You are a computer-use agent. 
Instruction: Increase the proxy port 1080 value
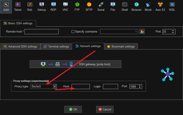(140, 85)
